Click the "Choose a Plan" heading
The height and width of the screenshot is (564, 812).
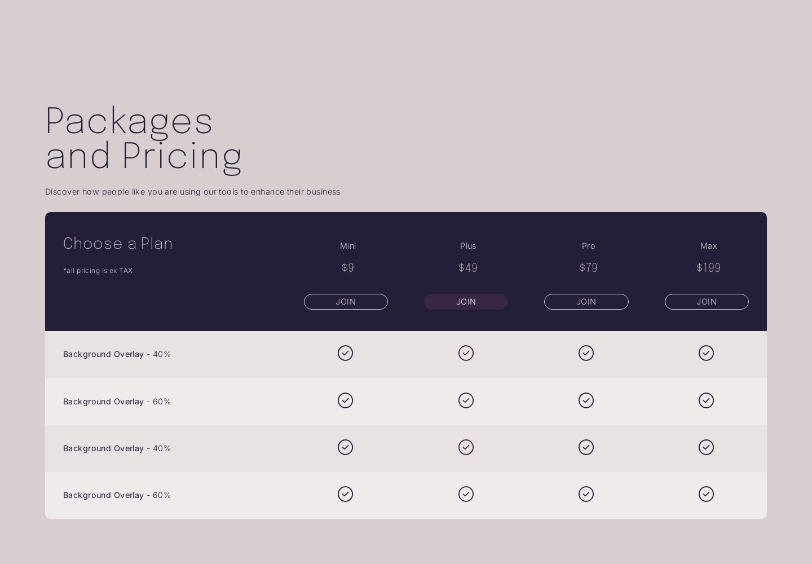[118, 244]
